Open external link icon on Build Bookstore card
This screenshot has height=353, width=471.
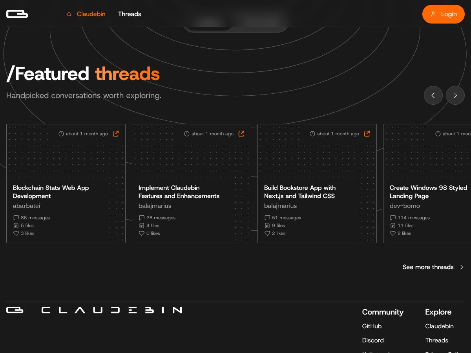click(367, 134)
